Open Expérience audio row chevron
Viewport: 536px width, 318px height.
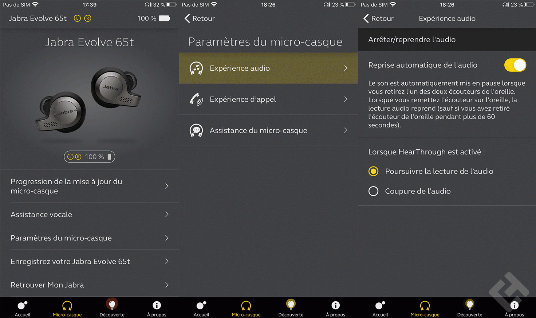point(346,68)
